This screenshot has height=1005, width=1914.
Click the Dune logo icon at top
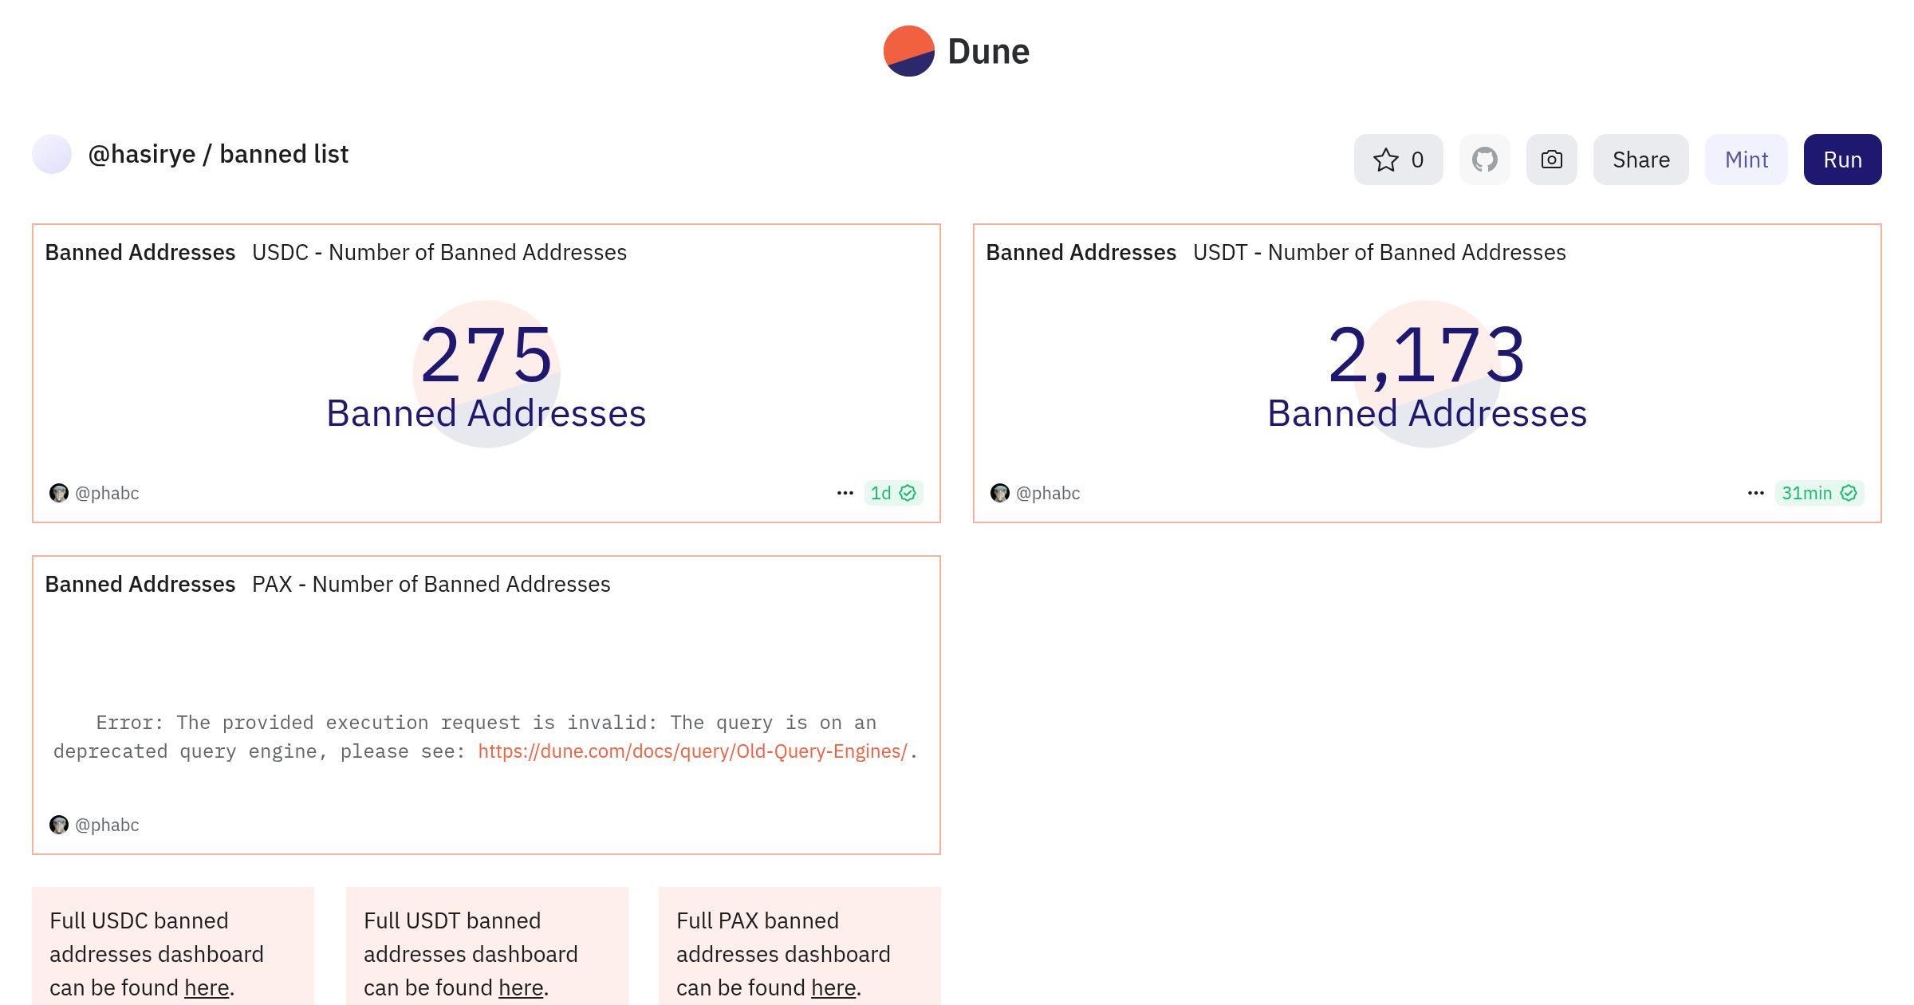(908, 50)
